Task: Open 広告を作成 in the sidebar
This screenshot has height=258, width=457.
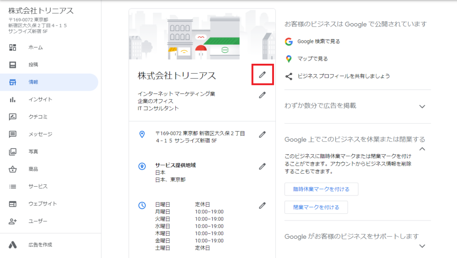Action: point(49,245)
